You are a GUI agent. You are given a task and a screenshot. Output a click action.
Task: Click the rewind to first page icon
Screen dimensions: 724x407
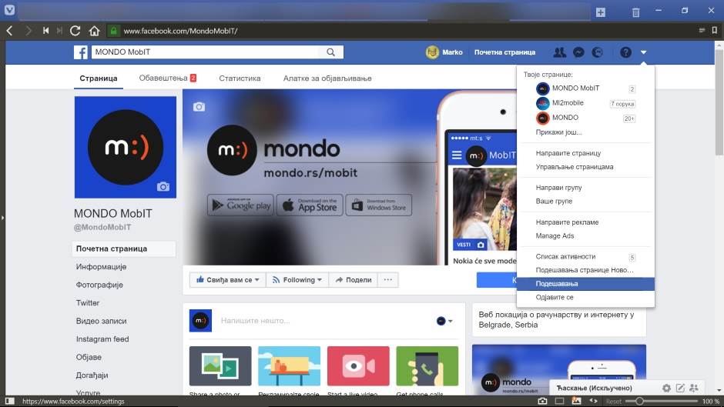(x=45, y=31)
